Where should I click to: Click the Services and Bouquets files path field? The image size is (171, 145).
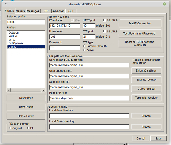coord(89,65)
